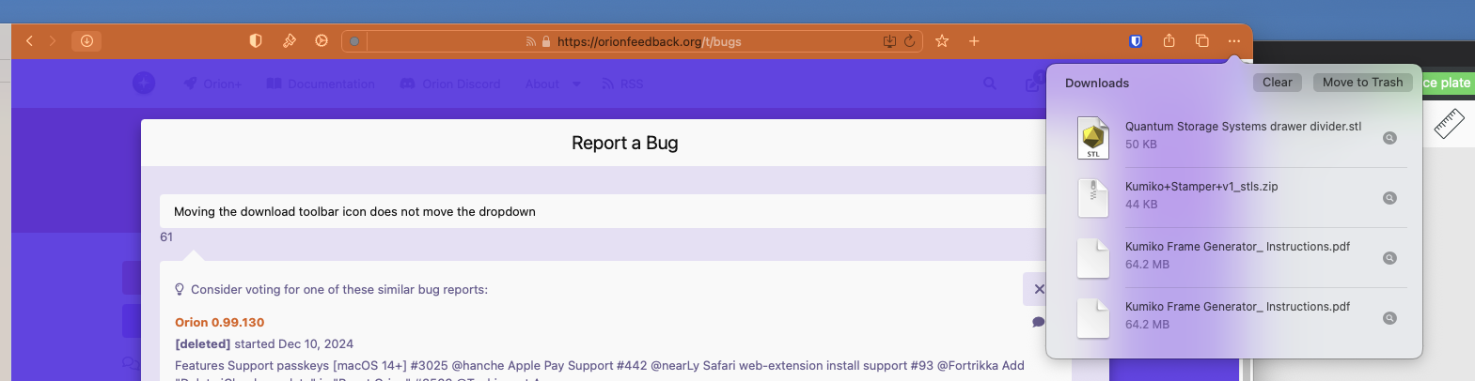Select the 'Kumiko+Stamper+v1_stls.zip' download
Viewport: 1475px width, 381px height.
(x=1243, y=198)
